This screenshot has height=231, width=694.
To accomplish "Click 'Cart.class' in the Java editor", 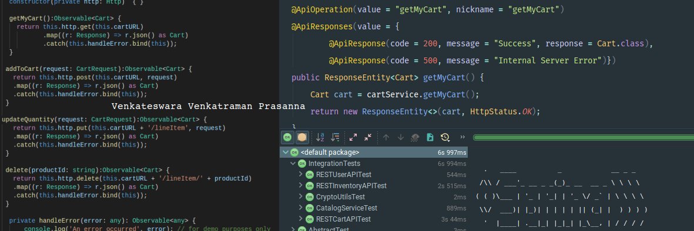I will 621,44.
